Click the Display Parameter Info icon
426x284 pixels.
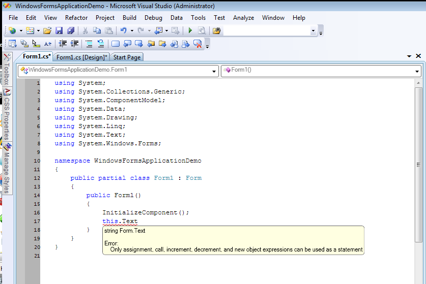tap(24, 43)
